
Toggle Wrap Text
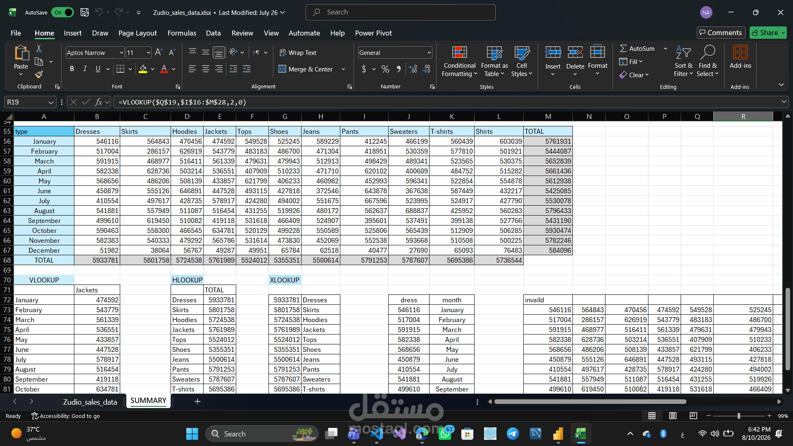point(298,52)
